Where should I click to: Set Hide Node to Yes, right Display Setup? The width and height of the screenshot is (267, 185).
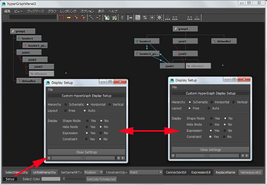211,124
